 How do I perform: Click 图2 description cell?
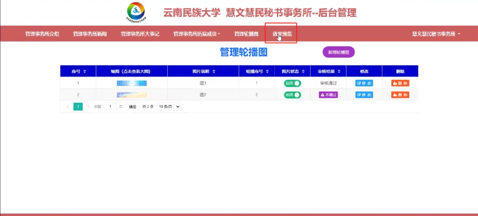(x=203, y=95)
